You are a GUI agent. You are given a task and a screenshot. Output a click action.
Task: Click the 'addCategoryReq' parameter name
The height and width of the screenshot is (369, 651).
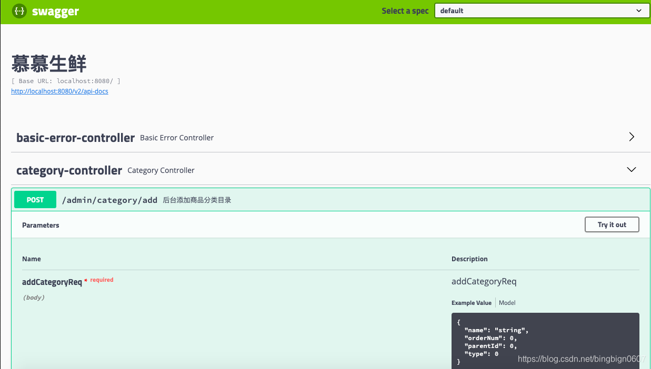52,282
